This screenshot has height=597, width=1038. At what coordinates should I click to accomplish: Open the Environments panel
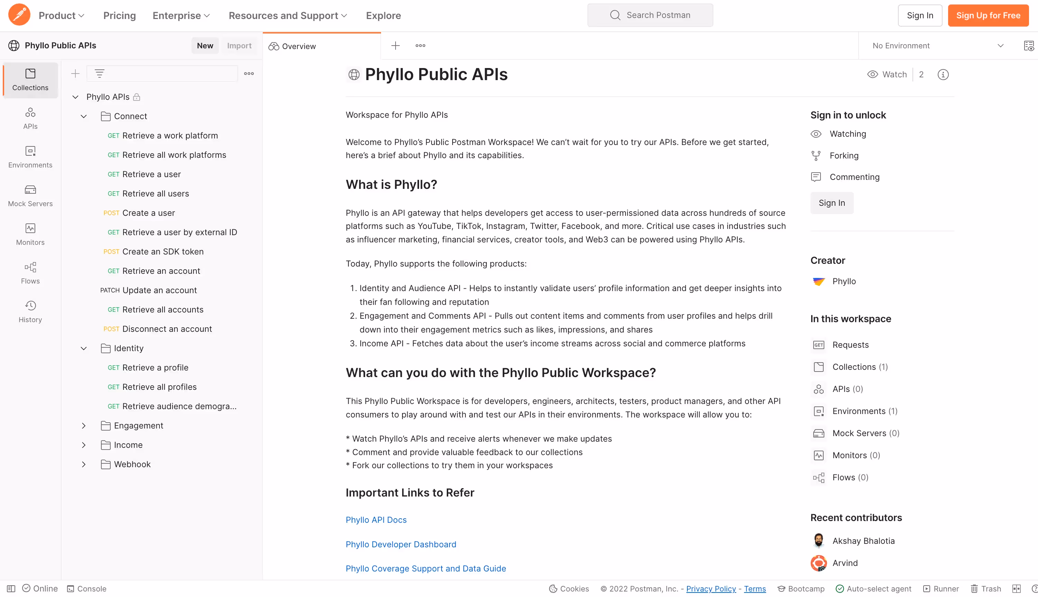point(30,157)
